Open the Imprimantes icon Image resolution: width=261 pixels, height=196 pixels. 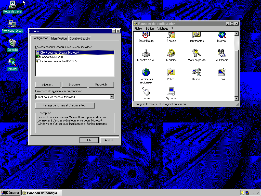tap(197, 35)
